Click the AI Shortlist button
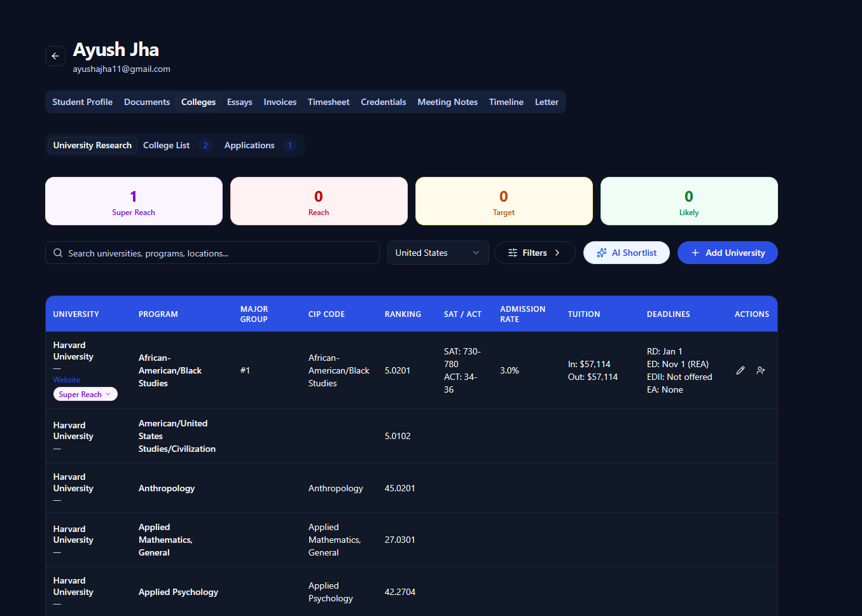The width and height of the screenshot is (862, 616). coord(627,253)
